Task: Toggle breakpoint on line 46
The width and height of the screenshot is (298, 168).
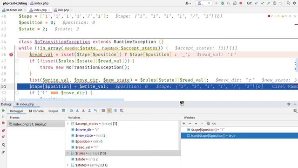Action: (x=11, y=55)
